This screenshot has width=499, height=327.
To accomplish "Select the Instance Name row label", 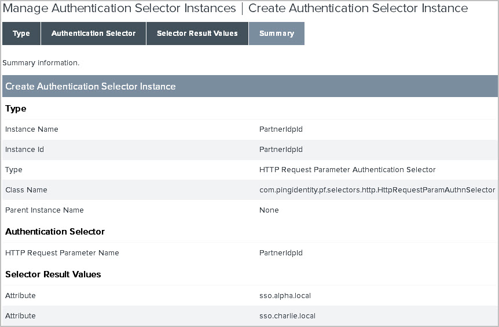I will (x=32, y=129).
